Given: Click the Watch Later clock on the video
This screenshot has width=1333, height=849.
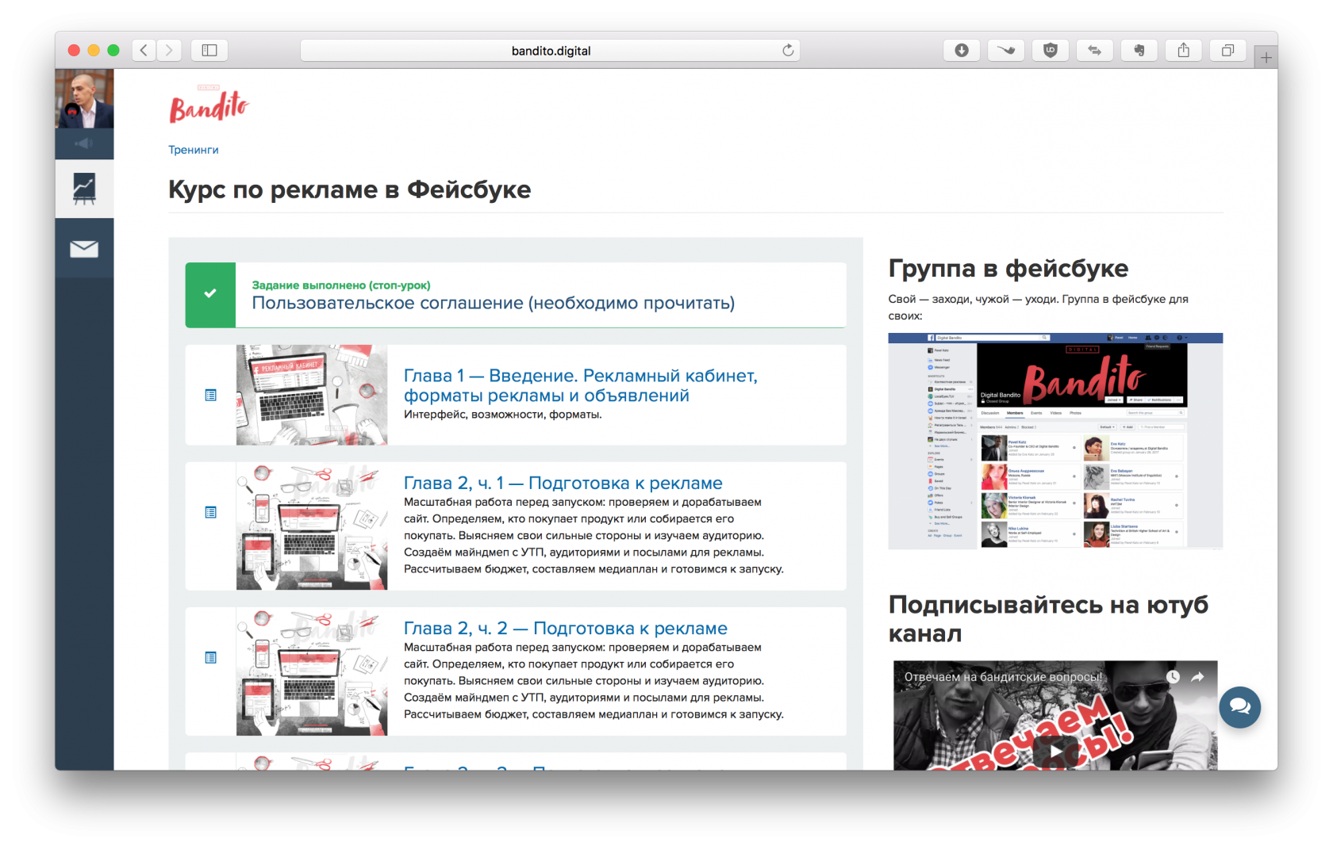Looking at the screenshot, I should pos(1173,677).
